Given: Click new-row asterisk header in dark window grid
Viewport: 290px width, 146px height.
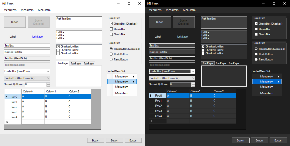Looking at the screenshot, I should point(158,121).
